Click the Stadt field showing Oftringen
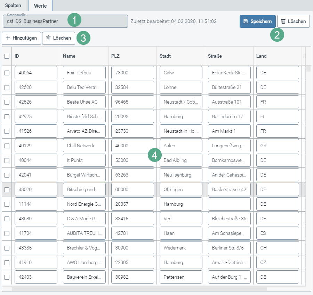313x295 pixels. (181, 190)
